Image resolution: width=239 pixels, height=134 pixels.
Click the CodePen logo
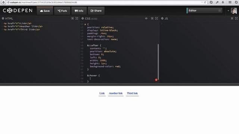18,10
